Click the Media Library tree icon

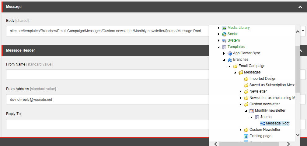click(224, 28)
